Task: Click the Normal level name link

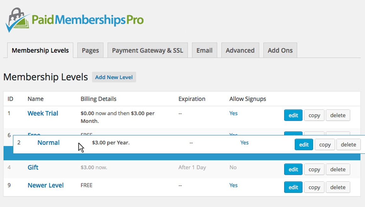Action: [48, 143]
